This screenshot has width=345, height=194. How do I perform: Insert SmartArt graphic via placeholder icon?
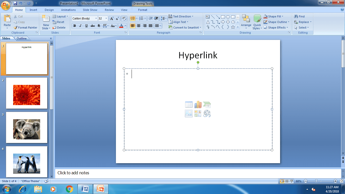(x=207, y=104)
